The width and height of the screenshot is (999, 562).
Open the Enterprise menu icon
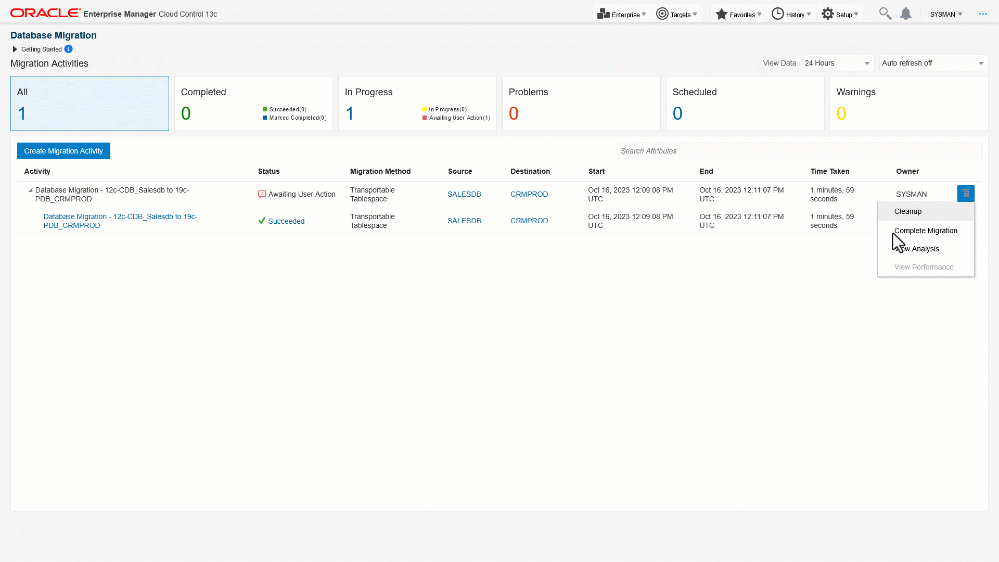603,14
